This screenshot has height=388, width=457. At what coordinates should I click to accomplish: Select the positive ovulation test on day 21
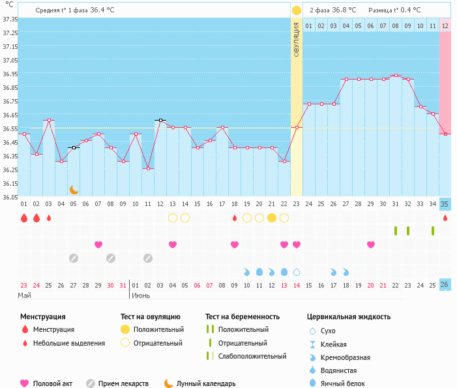[x=272, y=218]
